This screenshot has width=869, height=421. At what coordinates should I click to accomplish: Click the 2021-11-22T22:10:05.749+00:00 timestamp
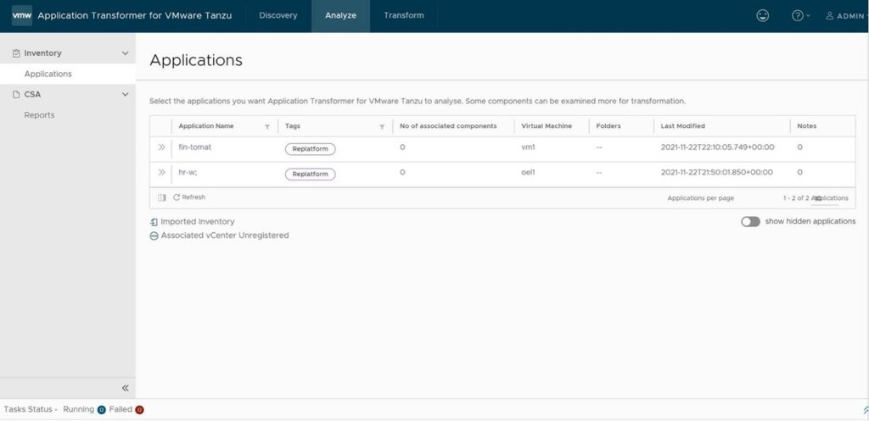[x=718, y=147]
